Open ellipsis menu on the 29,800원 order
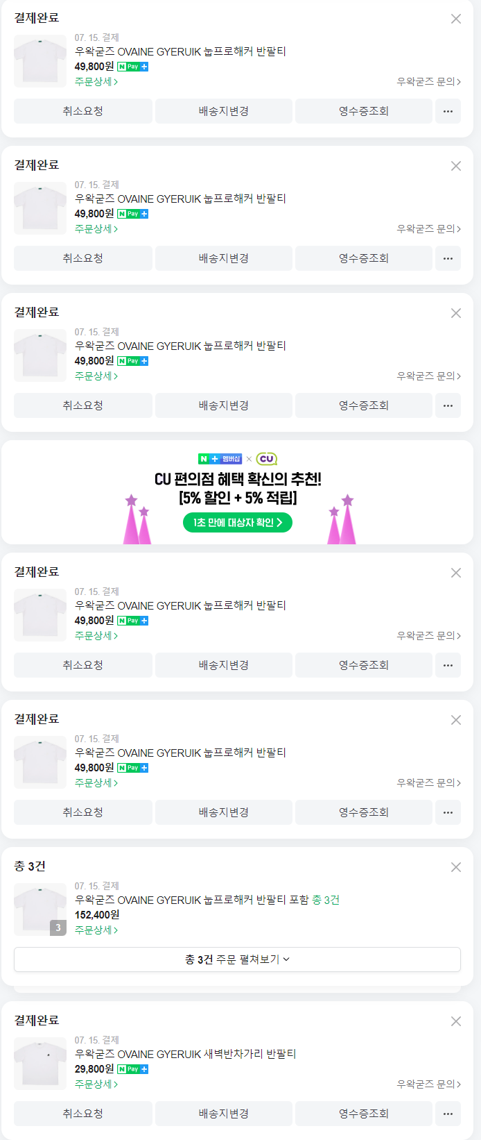Screen dimensions: 481x1140 coord(448,1114)
